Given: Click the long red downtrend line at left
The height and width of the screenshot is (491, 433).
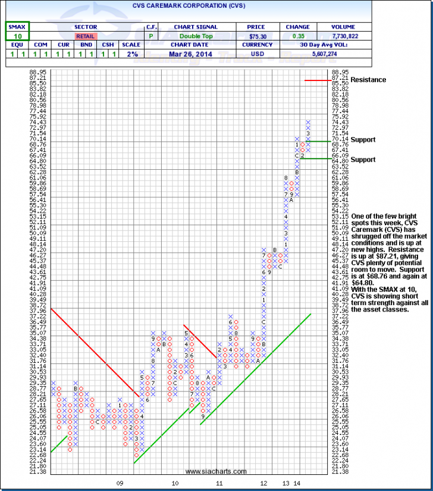Looking at the screenshot, I should (95, 352).
